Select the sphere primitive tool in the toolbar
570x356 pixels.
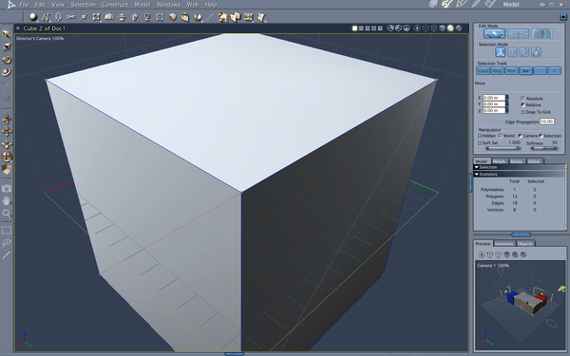coord(33,17)
